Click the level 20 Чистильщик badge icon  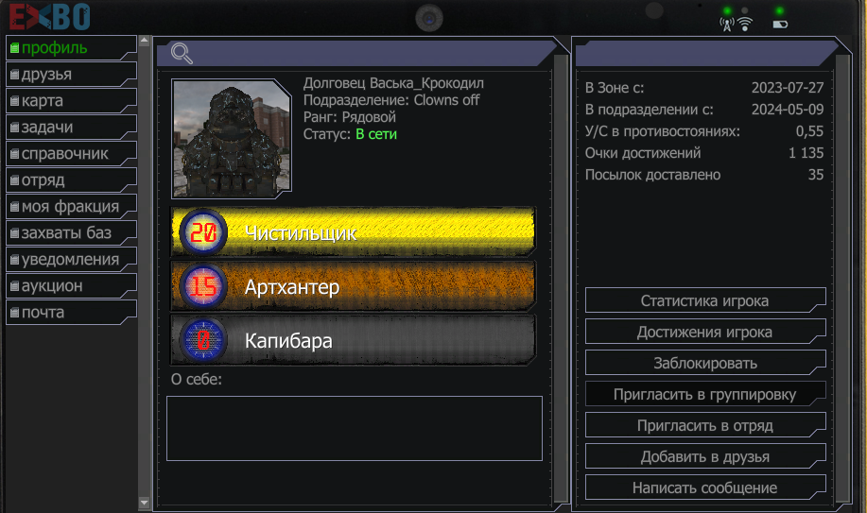(203, 232)
